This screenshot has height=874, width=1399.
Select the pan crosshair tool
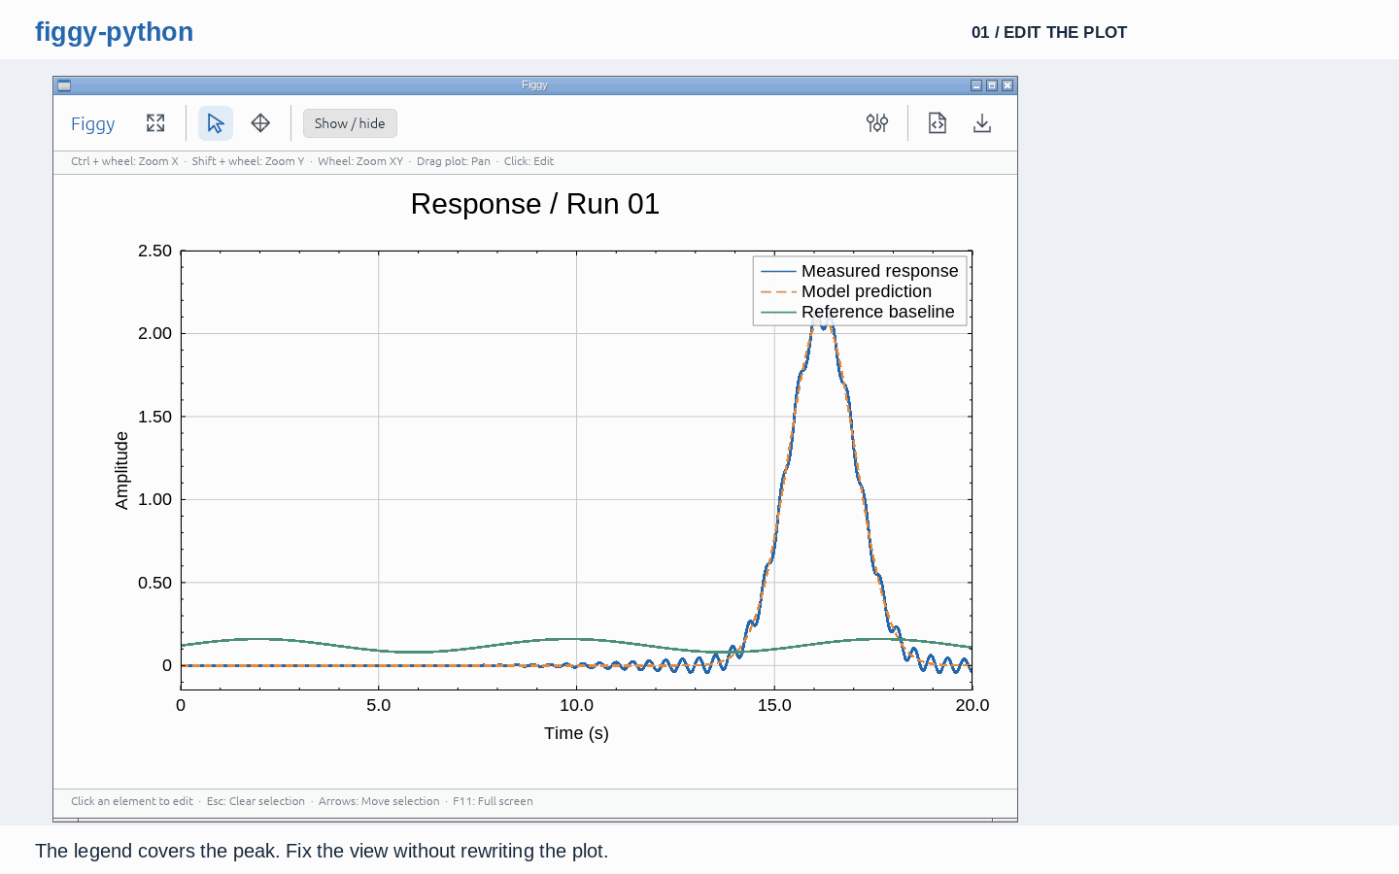[x=260, y=123]
